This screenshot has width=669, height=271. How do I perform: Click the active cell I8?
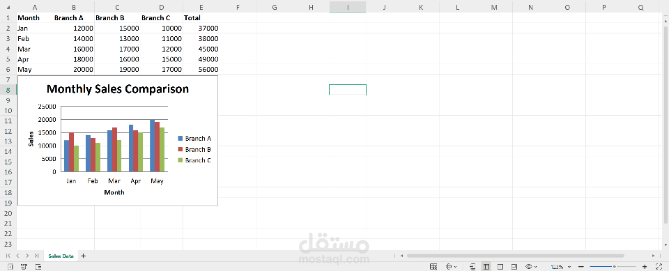[x=348, y=90]
